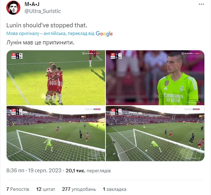Open the three-dot more options menu
211x195 pixels.
pos(201,4)
